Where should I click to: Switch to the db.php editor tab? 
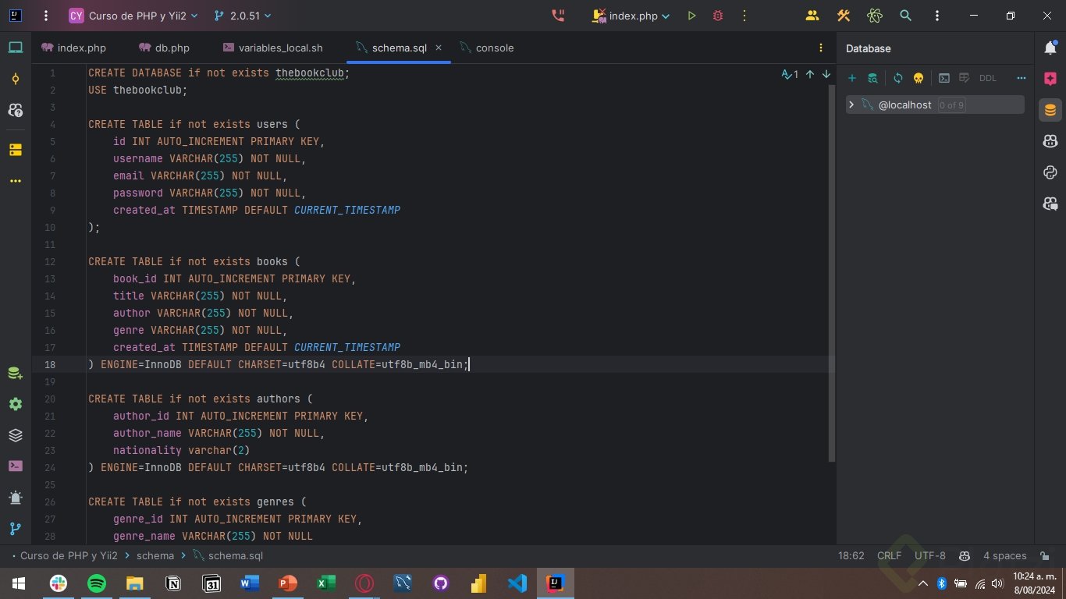[165, 48]
